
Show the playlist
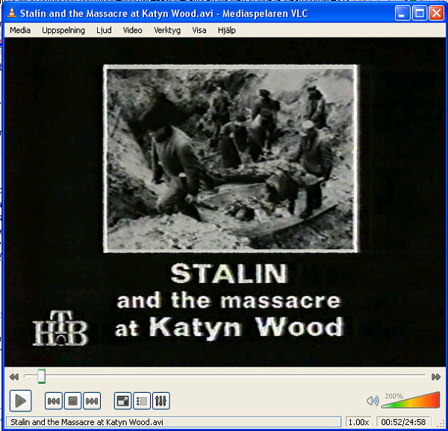pos(142,401)
